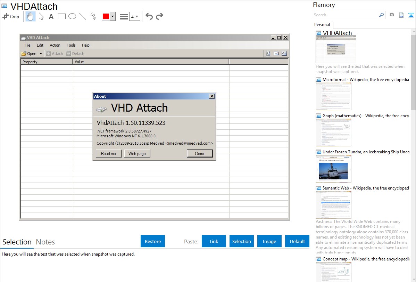Viewport: 416px width, 282px height.
Task: Select the straight line tool
Action: click(x=83, y=16)
